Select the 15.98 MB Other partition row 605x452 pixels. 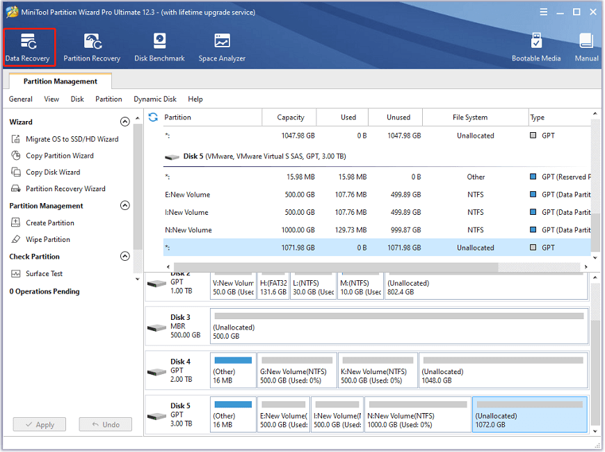tap(377, 177)
